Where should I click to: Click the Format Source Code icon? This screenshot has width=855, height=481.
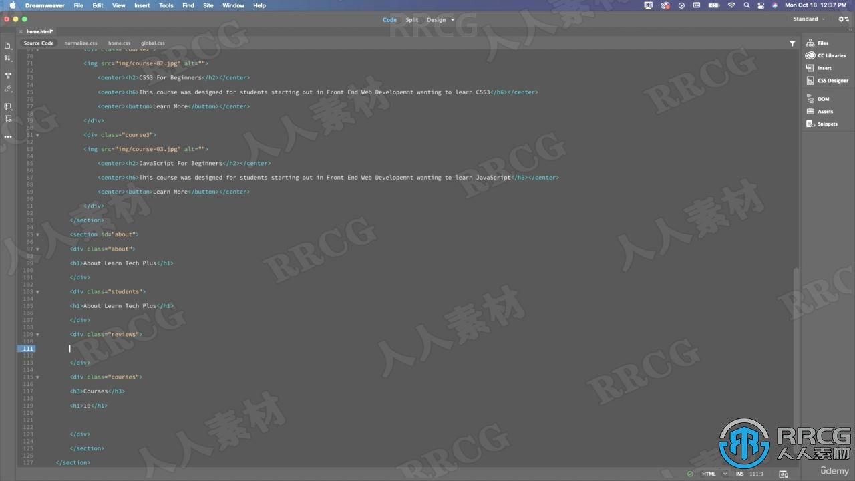(8, 88)
